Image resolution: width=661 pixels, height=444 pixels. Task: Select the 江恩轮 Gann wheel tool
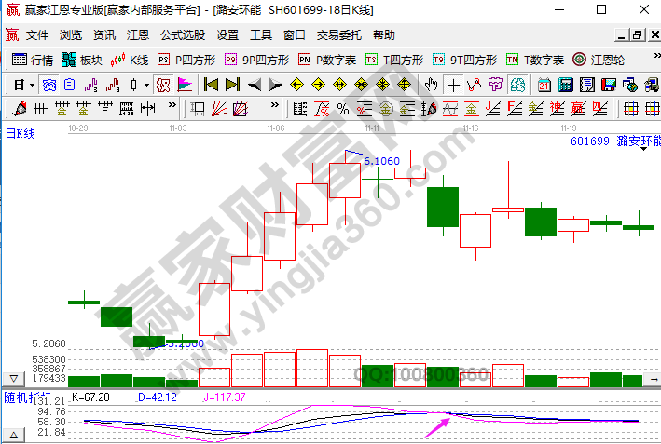pos(598,60)
